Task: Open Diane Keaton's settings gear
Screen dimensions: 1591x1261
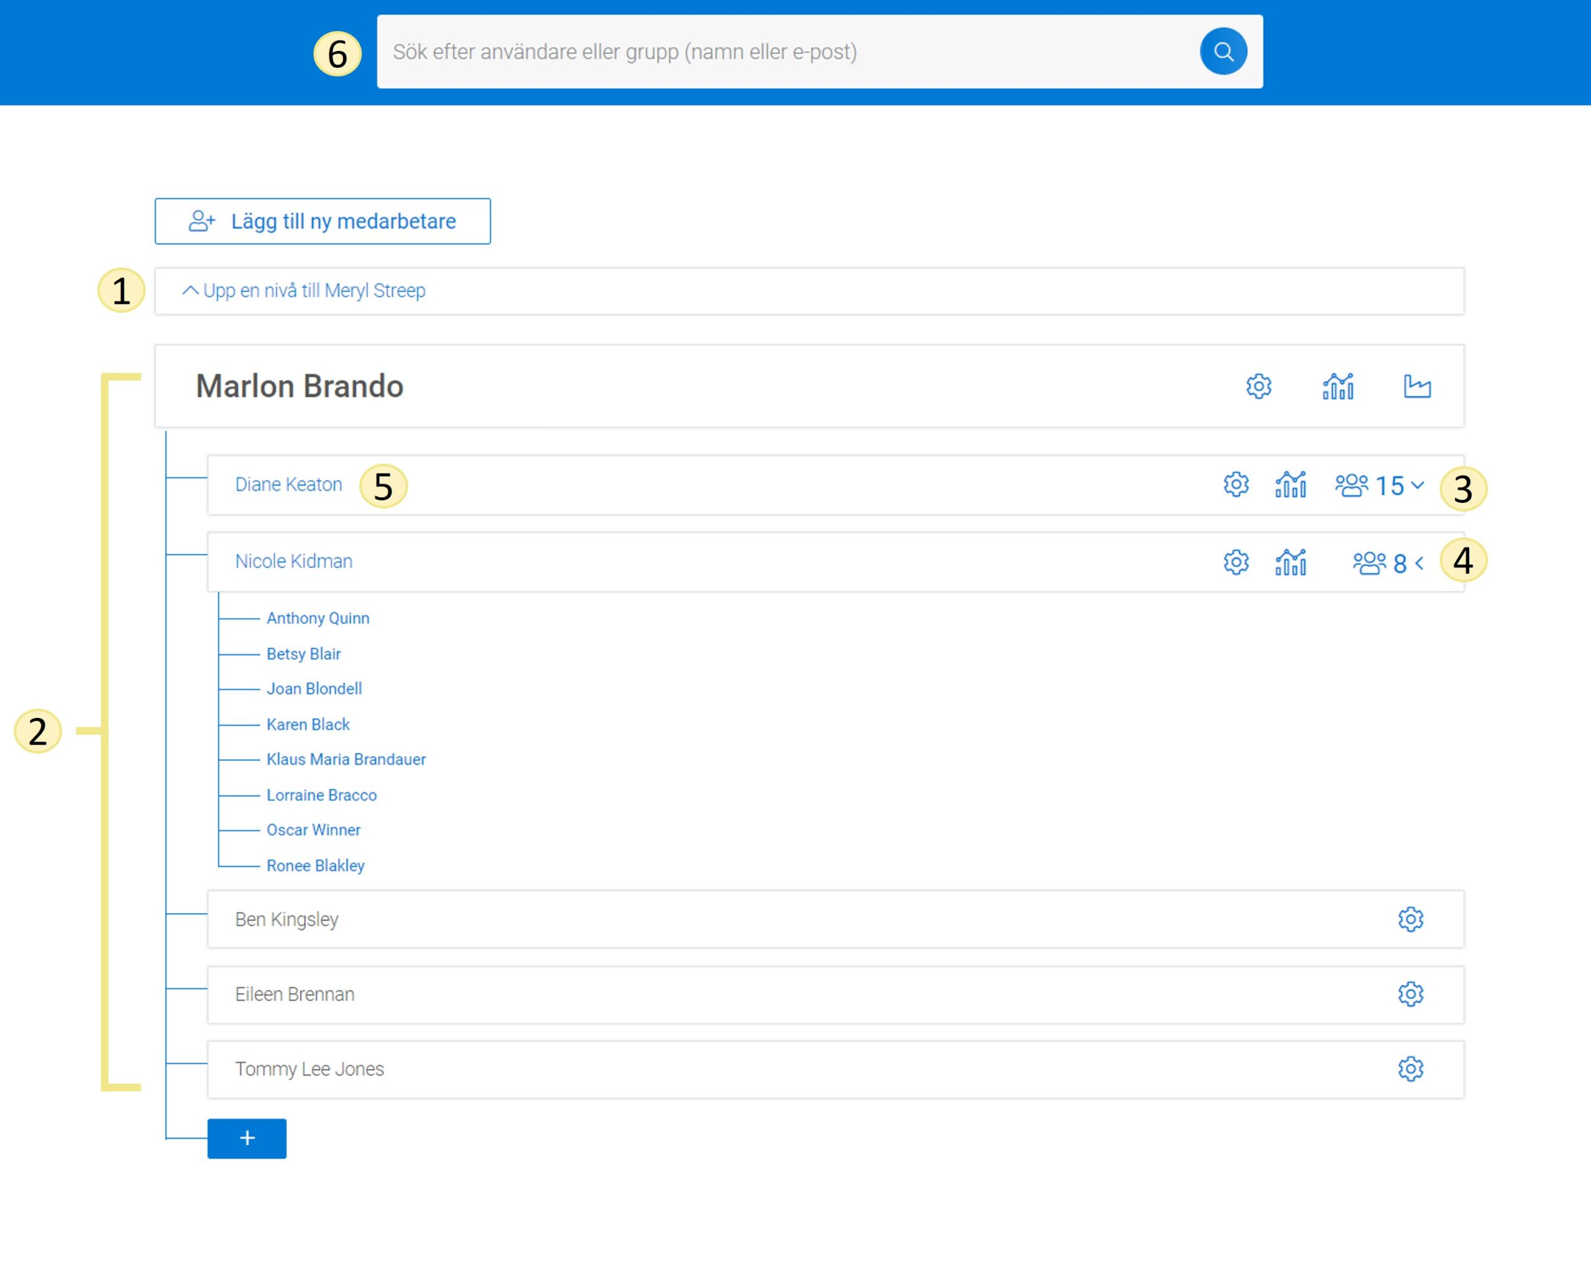Action: pos(1236,485)
